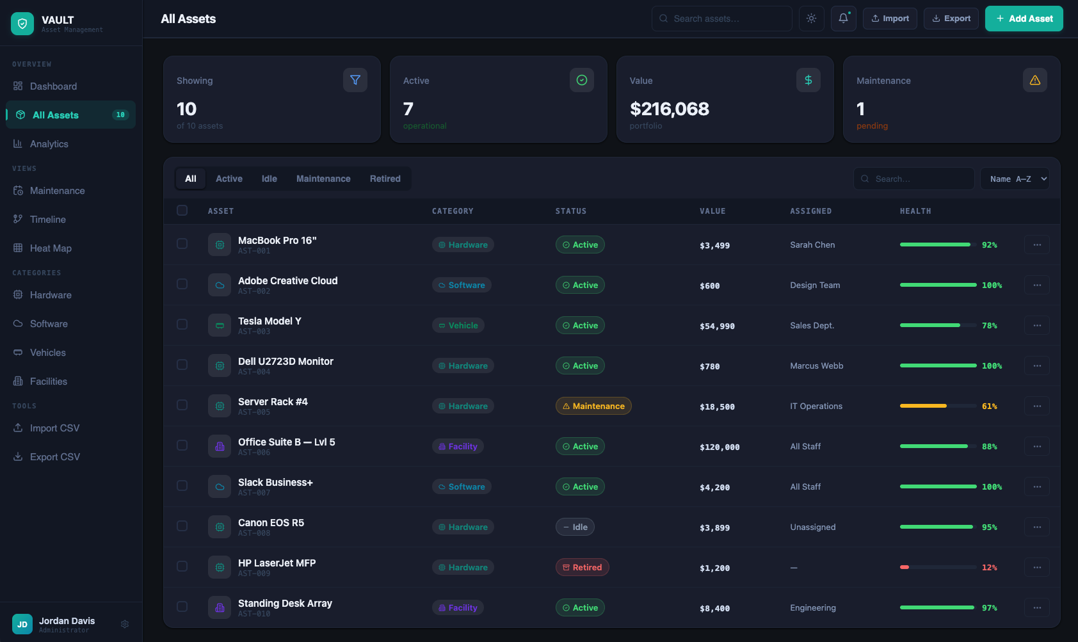The image size is (1078, 642).
Task: Select the Retired filter tab
Action: (x=385, y=179)
